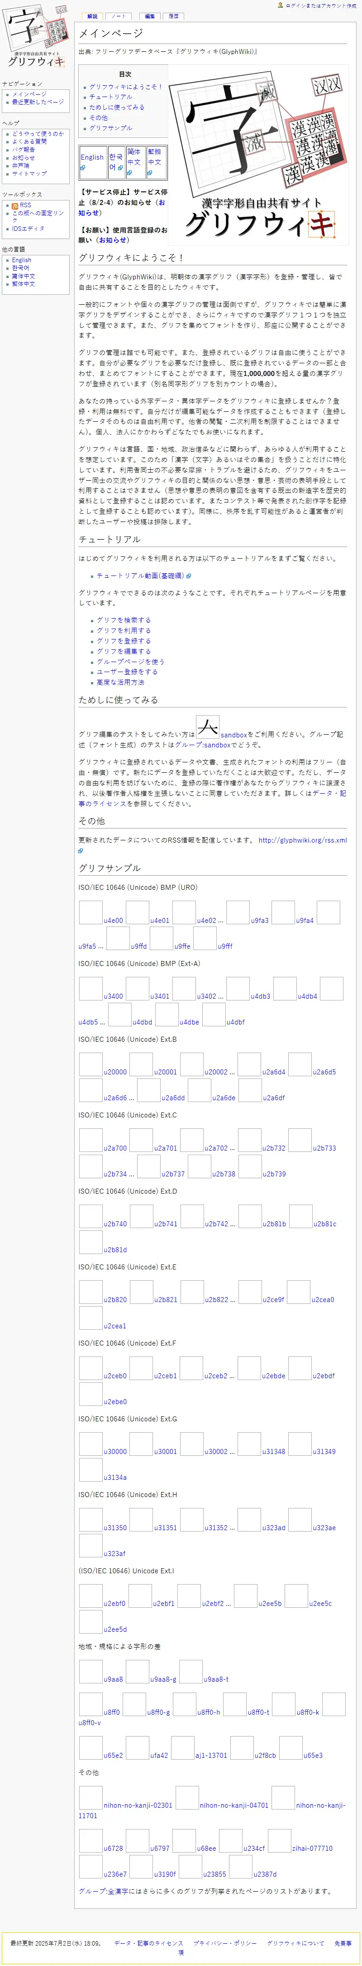Screen dimensions: 362x1966
Task: Open the u2a700 glyph link
Action: tap(115, 1148)
